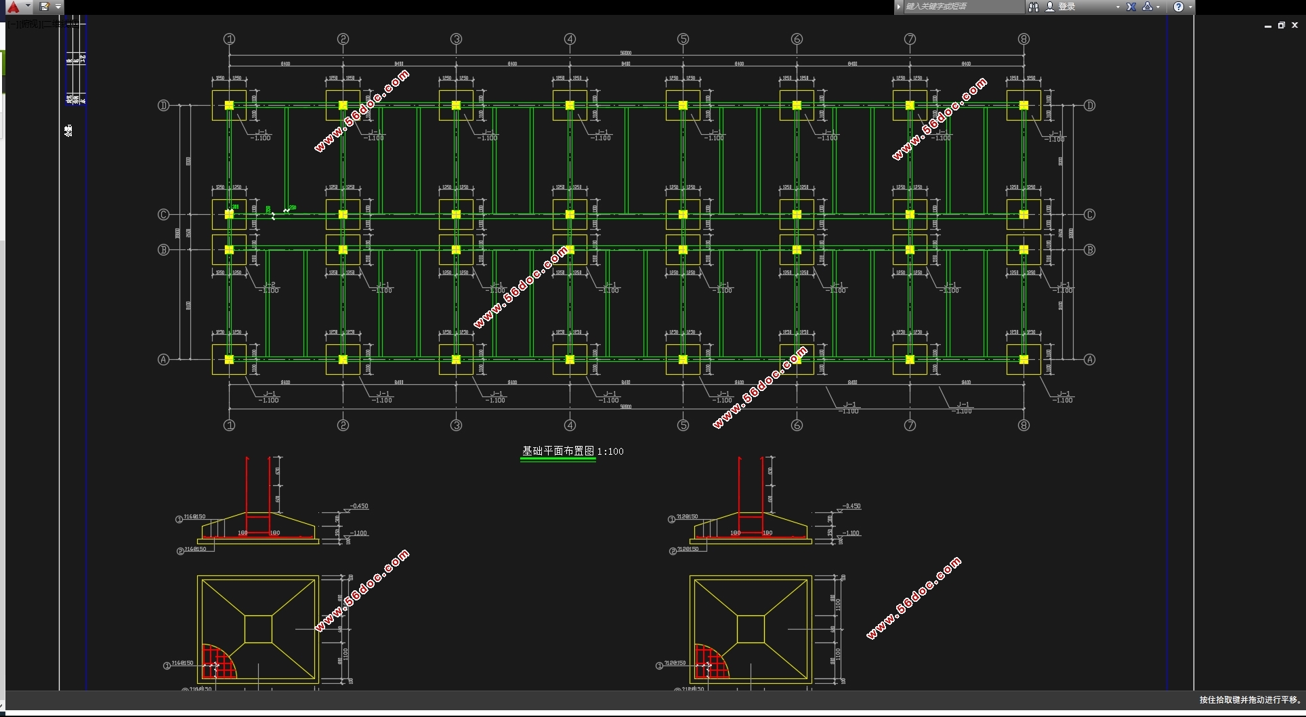Screen dimensions: 1306x717
Task: Click the binoculars search icon
Action: (x=1033, y=7)
